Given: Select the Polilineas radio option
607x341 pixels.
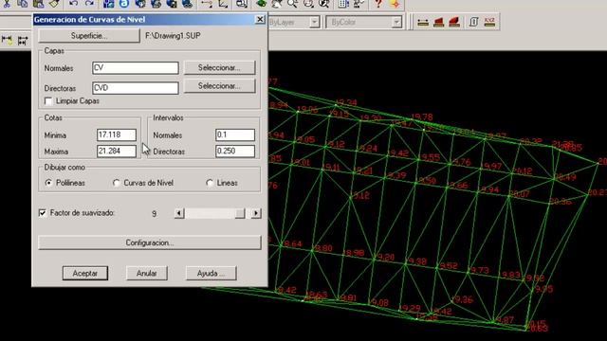Looking at the screenshot, I should point(48,183).
